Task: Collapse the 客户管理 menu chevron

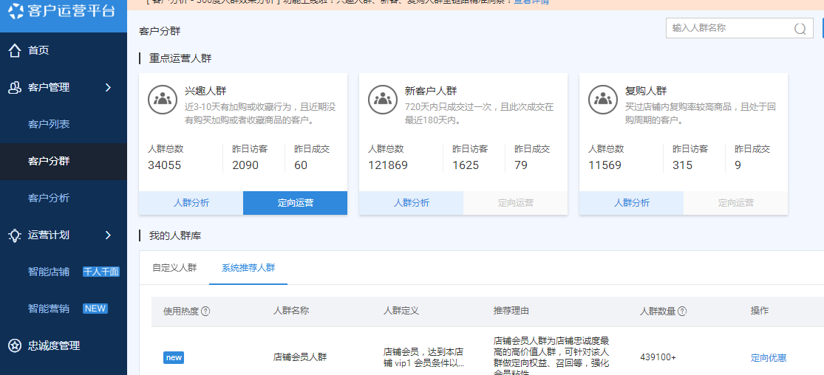Action: pyautogui.click(x=108, y=87)
